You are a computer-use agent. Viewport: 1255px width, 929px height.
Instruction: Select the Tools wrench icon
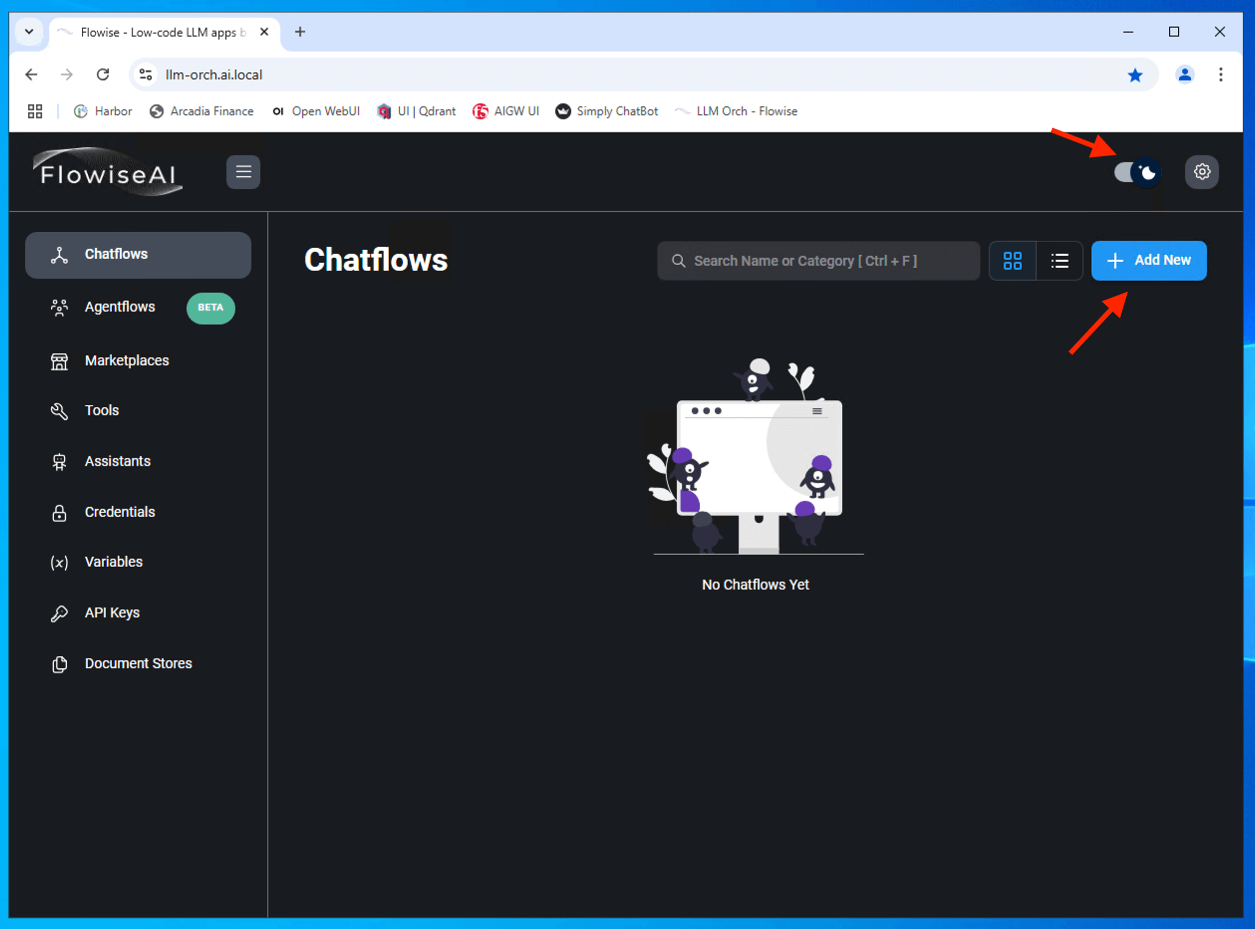60,411
